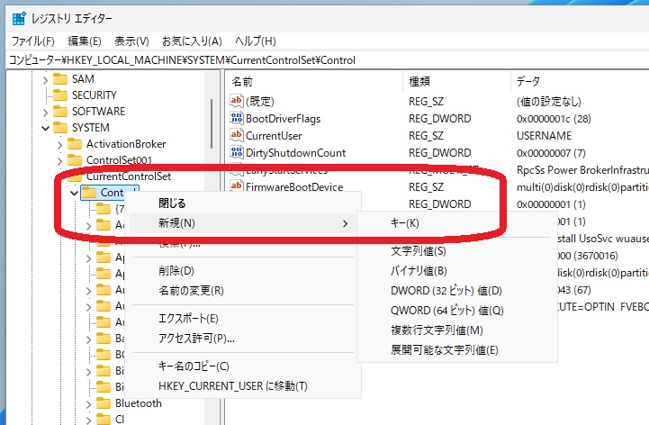Choose 展開可能な文字列値(E) in the submenu

[457, 350]
